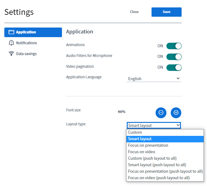Click the Notifications bell icon
This screenshot has width=207, height=186.
point(11,43)
